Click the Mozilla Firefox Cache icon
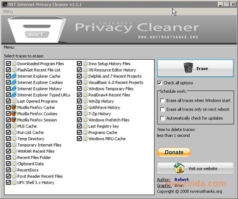This screenshot has width=238, height=199. (14, 107)
